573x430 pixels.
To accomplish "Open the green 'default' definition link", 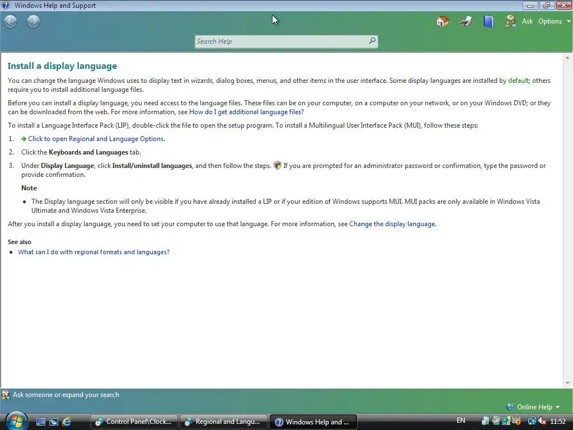I will (518, 81).
